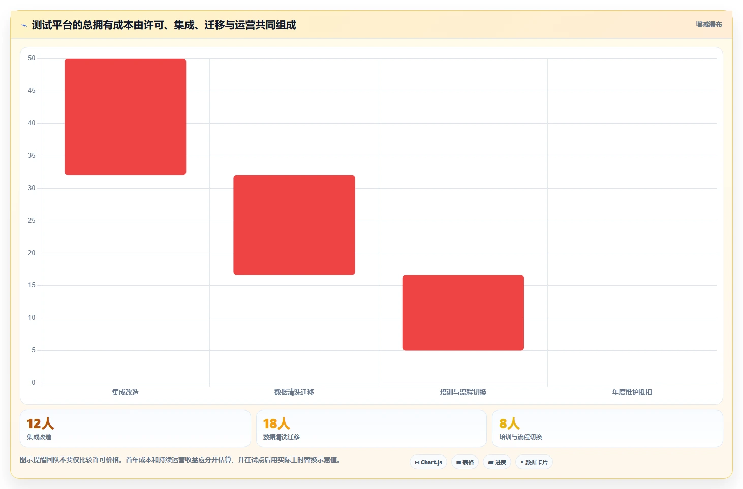The image size is (743, 489).
Task: Click the y-axis tick label 0
Action: [x=34, y=383]
